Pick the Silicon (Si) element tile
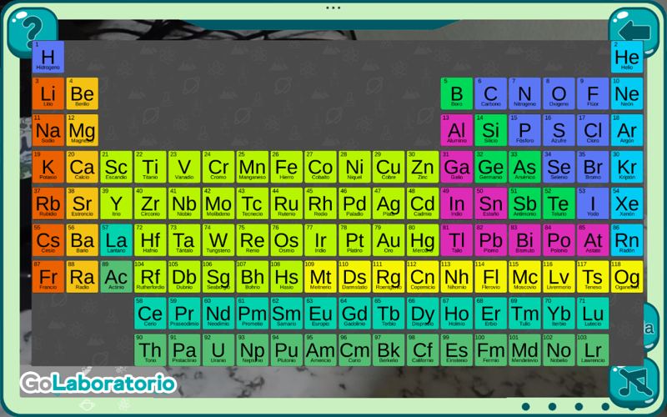The image size is (667, 417). coord(490,130)
